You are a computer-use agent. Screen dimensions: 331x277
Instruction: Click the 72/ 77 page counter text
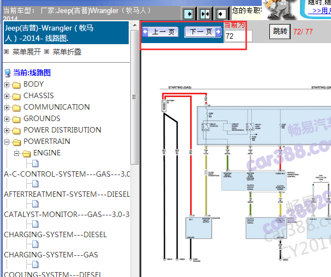pyautogui.click(x=303, y=32)
